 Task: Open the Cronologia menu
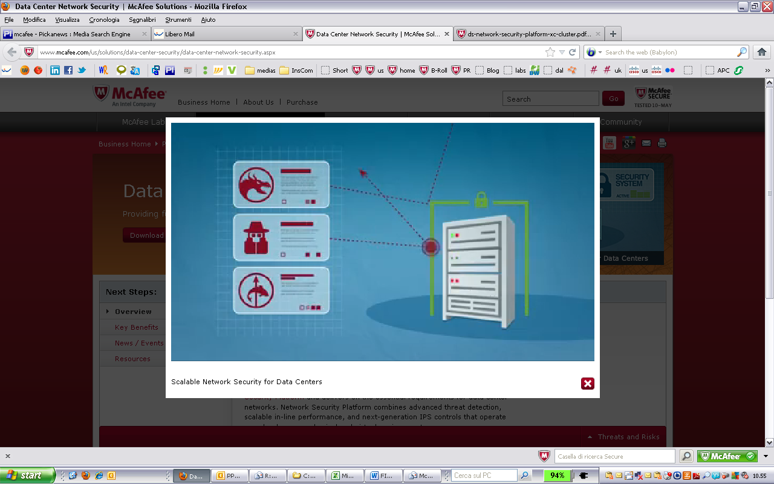pyautogui.click(x=104, y=19)
